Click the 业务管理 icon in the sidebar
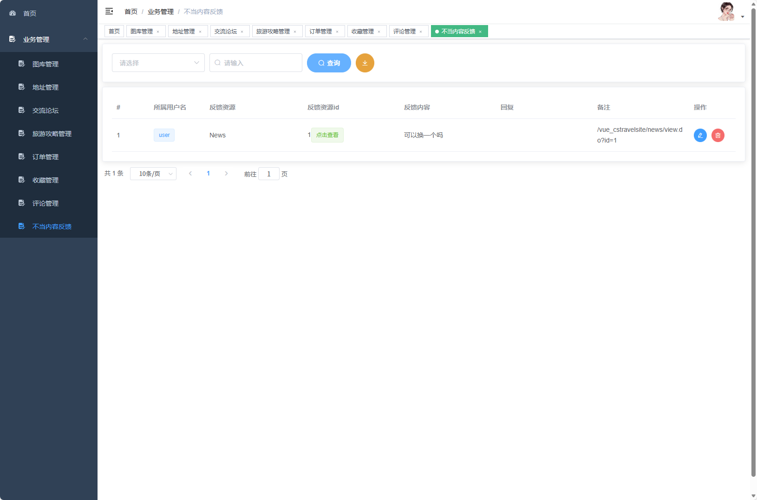The image size is (757, 500). [12, 39]
